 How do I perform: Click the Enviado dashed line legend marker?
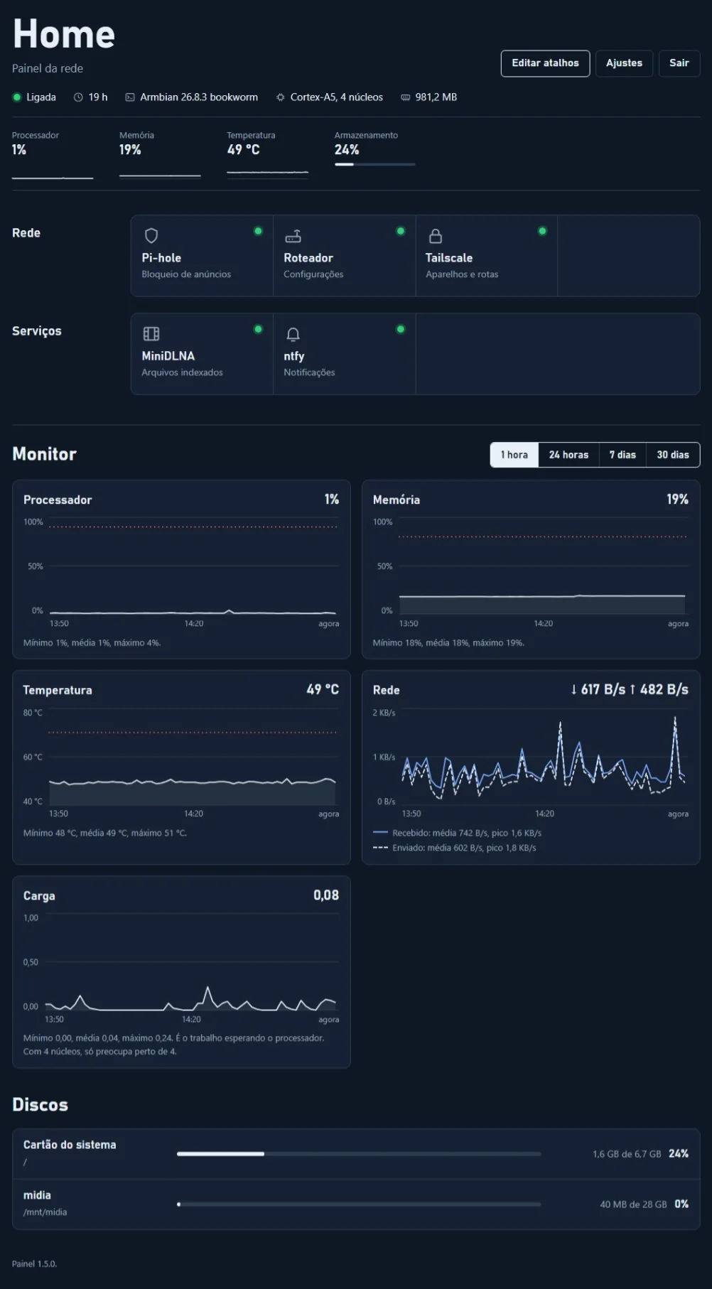tap(380, 847)
